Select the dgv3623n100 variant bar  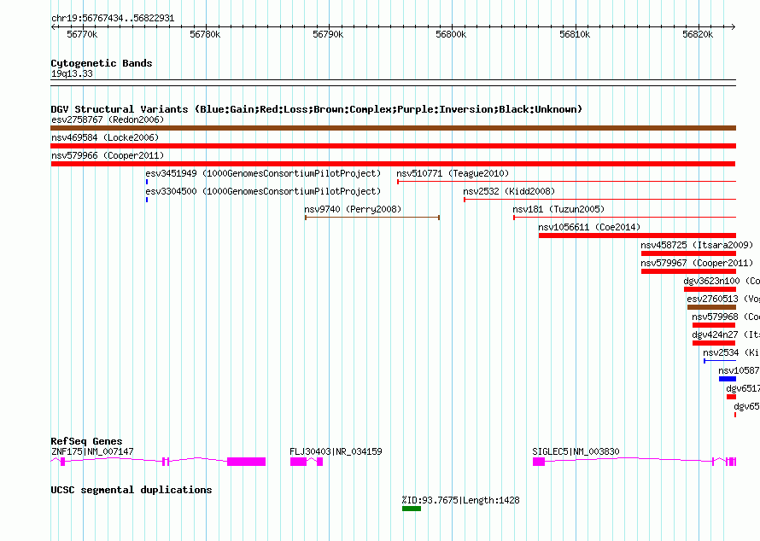pos(710,289)
